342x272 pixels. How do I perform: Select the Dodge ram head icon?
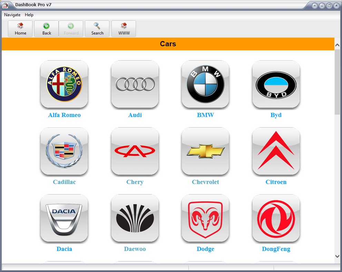(x=205, y=218)
